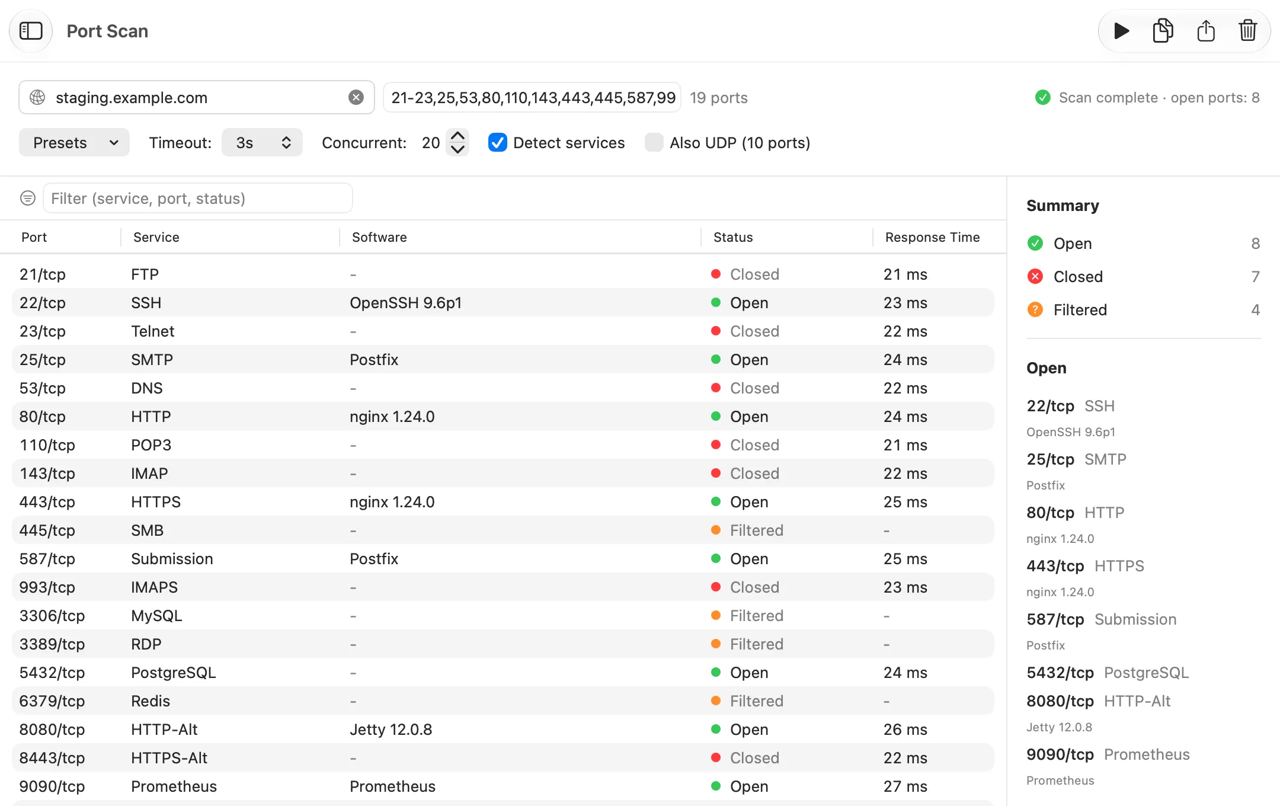Click the Filtered status of 6379/tcp Redis
This screenshot has height=806, width=1280.
click(757, 701)
